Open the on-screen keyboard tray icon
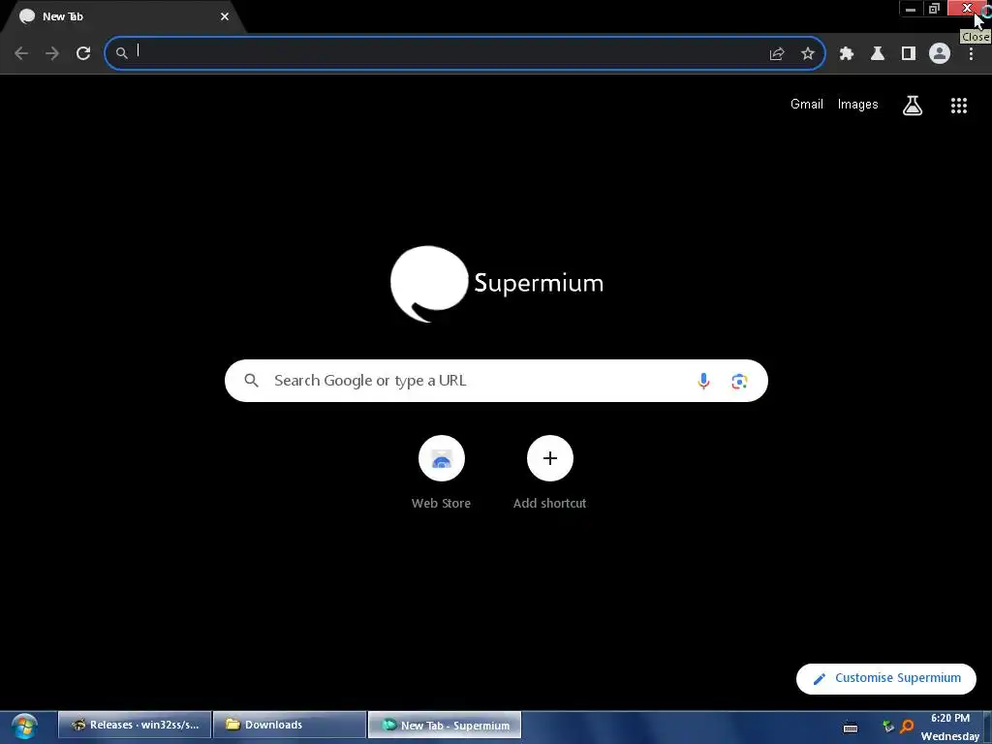This screenshot has height=744, width=992. click(x=851, y=728)
